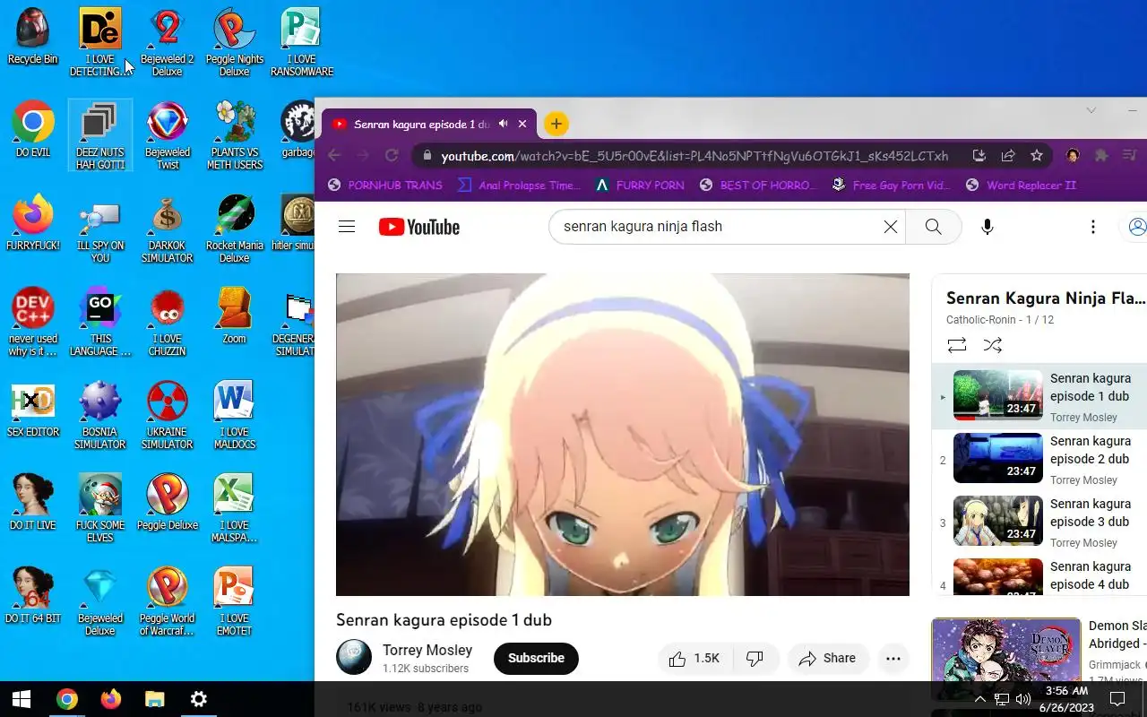Open the BOSNIA SIMULATOR desktop icon
This screenshot has height=717, width=1147.
(x=100, y=415)
